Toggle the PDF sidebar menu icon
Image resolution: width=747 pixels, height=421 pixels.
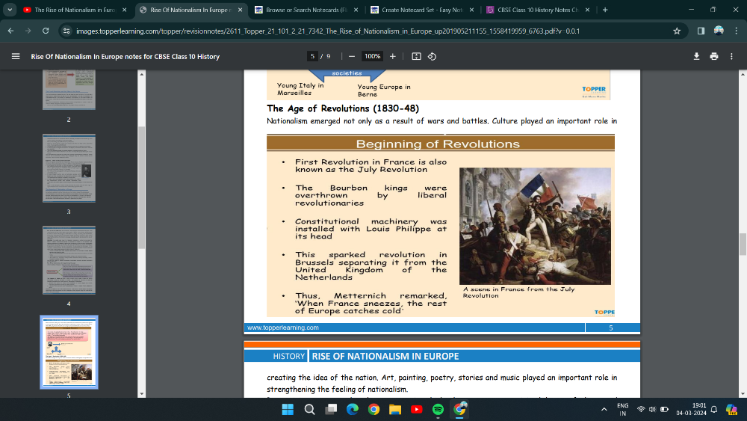point(16,56)
